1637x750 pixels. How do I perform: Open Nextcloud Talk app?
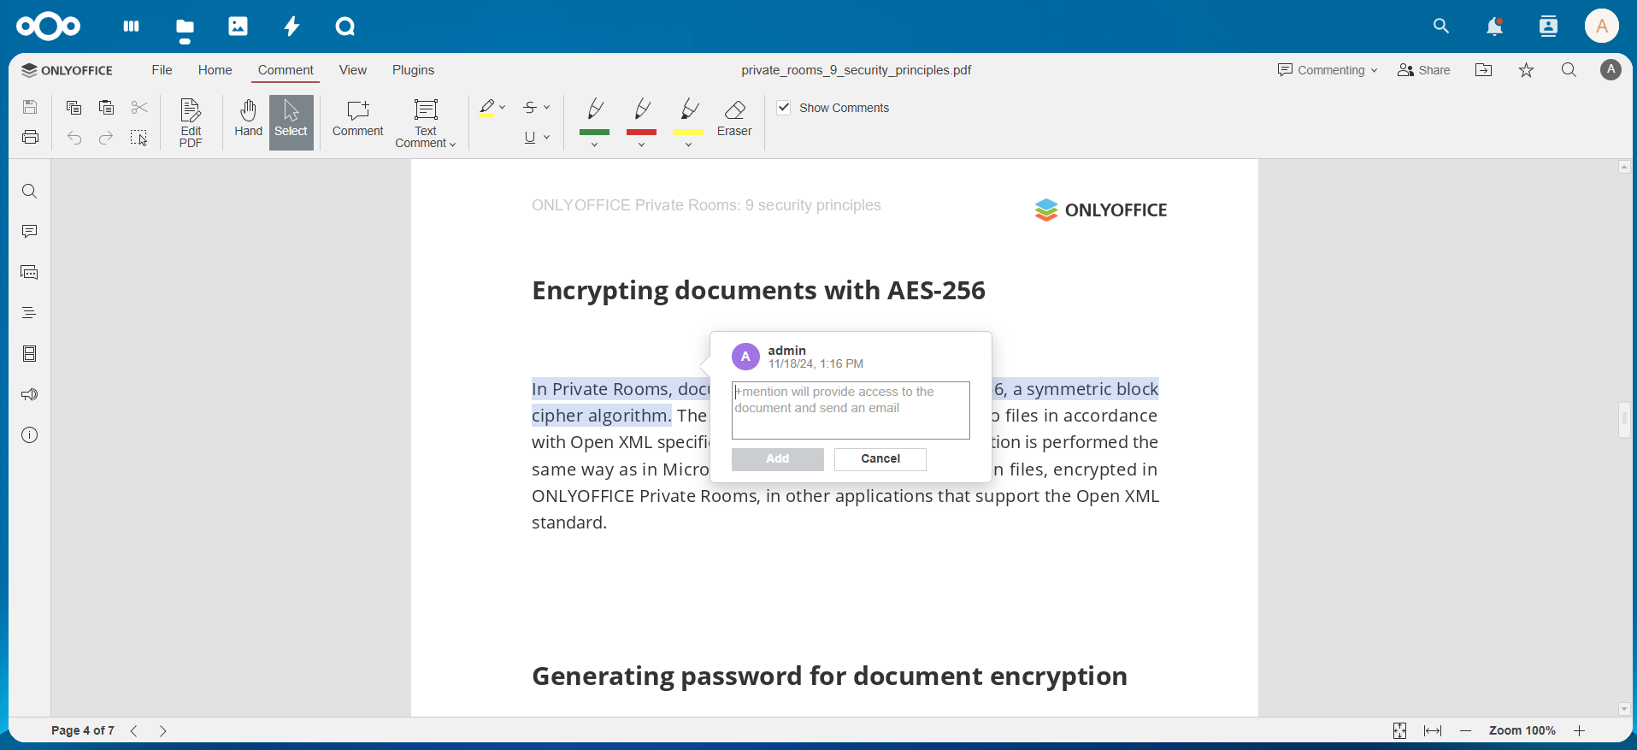(x=344, y=27)
